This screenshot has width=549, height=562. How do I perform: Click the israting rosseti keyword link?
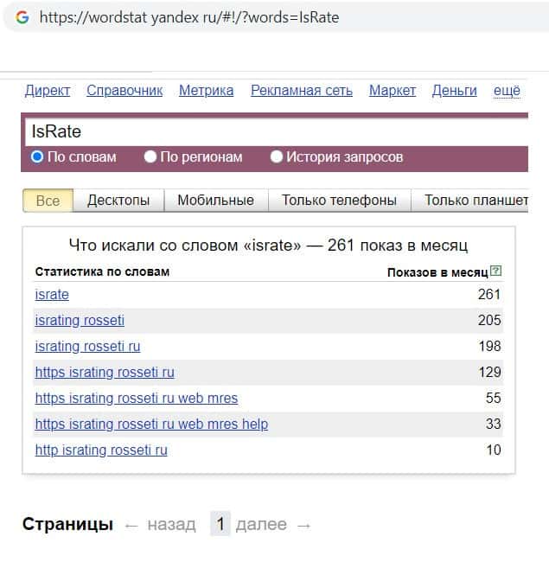[80, 321]
